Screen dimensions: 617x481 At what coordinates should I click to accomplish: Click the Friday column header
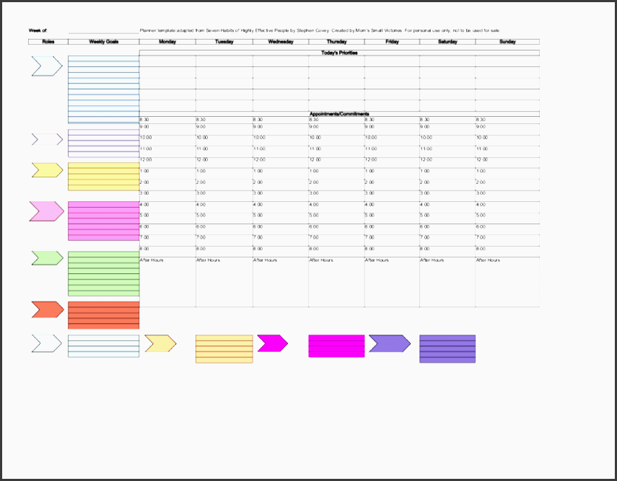(392, 42)
